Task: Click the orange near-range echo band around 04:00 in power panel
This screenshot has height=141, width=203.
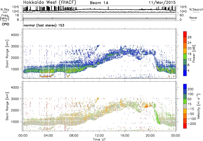Action: [x=47, y=76]
